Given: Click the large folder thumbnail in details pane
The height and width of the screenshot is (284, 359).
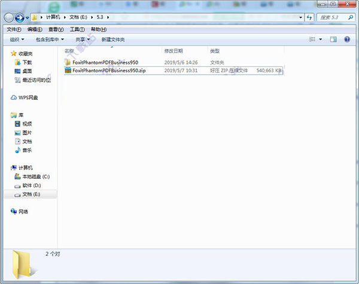Looking at the screenshot, I should 23,264.
